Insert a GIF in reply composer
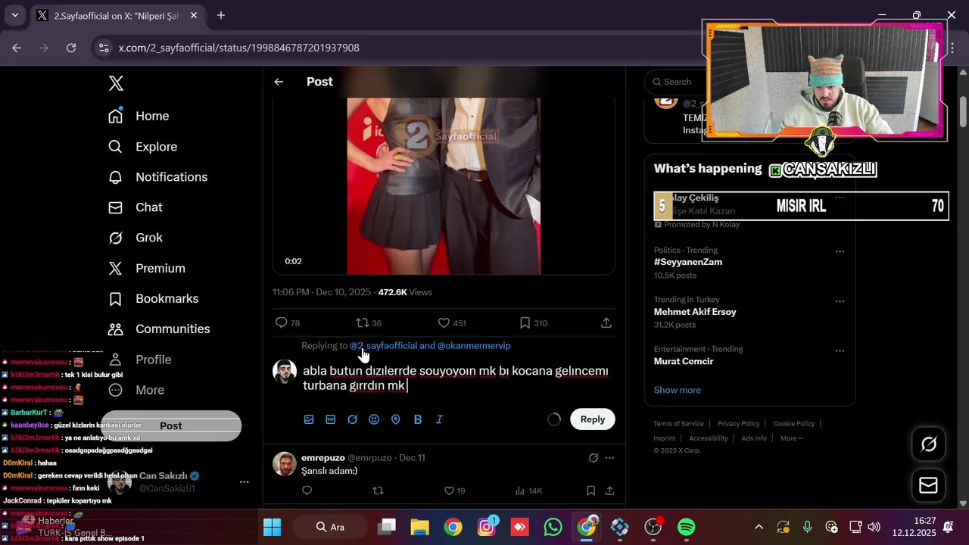The image size is (969, 545). pos(331,419)
